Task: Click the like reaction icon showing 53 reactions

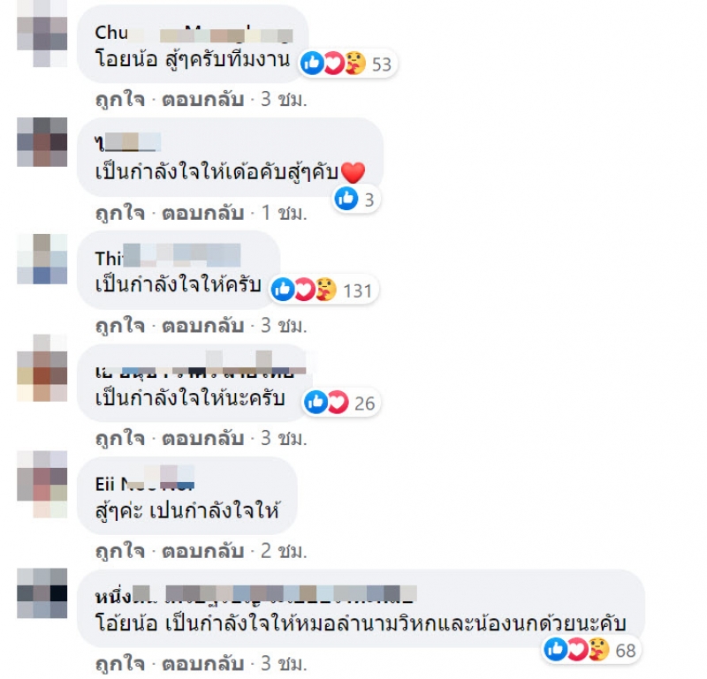Action: coord(312,64)
